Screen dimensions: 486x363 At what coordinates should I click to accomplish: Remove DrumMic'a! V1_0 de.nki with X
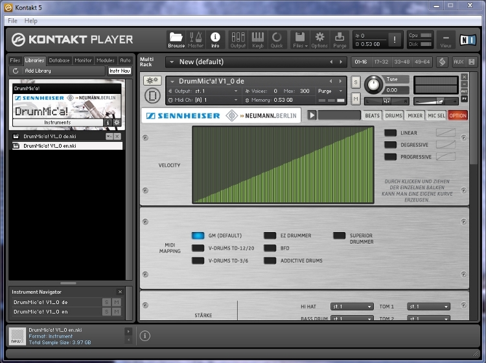pyautogui.click(x=117, y=136)
